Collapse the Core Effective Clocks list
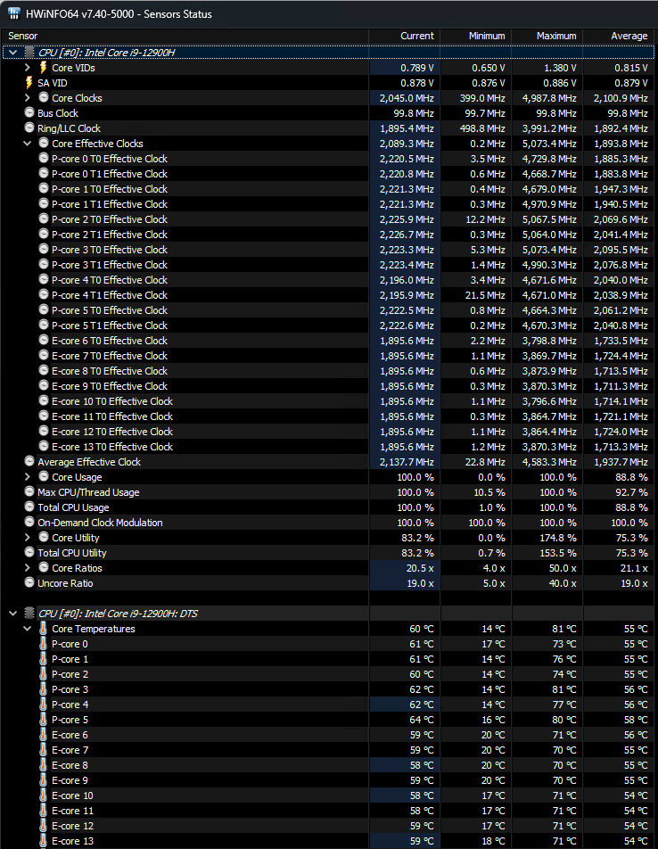 (x=28, y=144)
